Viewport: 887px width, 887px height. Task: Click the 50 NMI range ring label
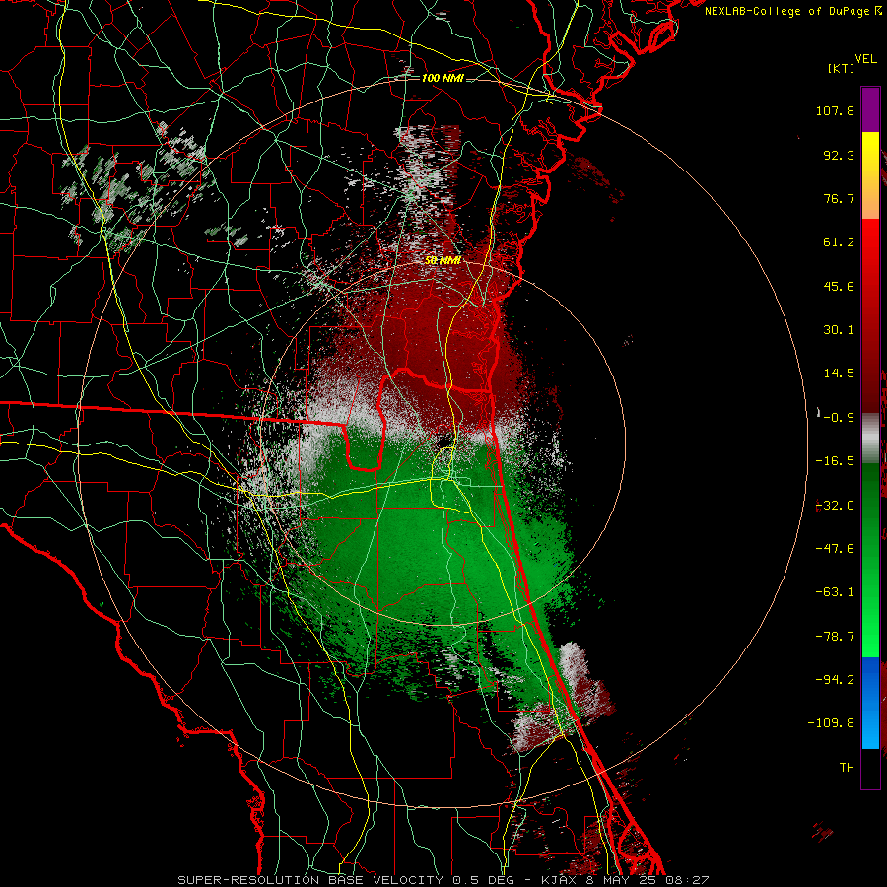pos(443,261)
